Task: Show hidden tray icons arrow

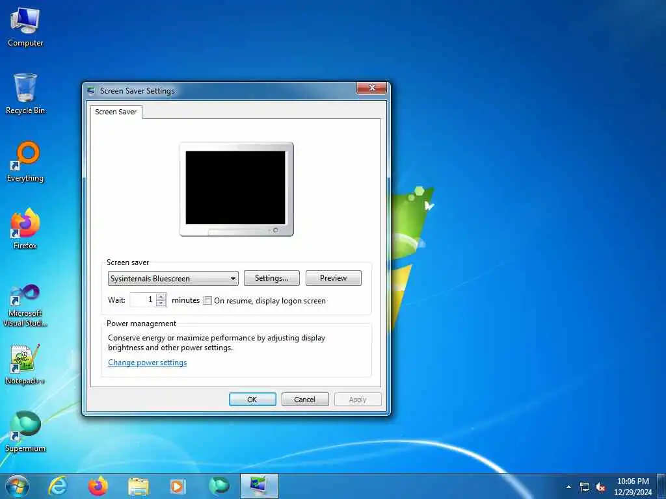Action: point(568,487)
